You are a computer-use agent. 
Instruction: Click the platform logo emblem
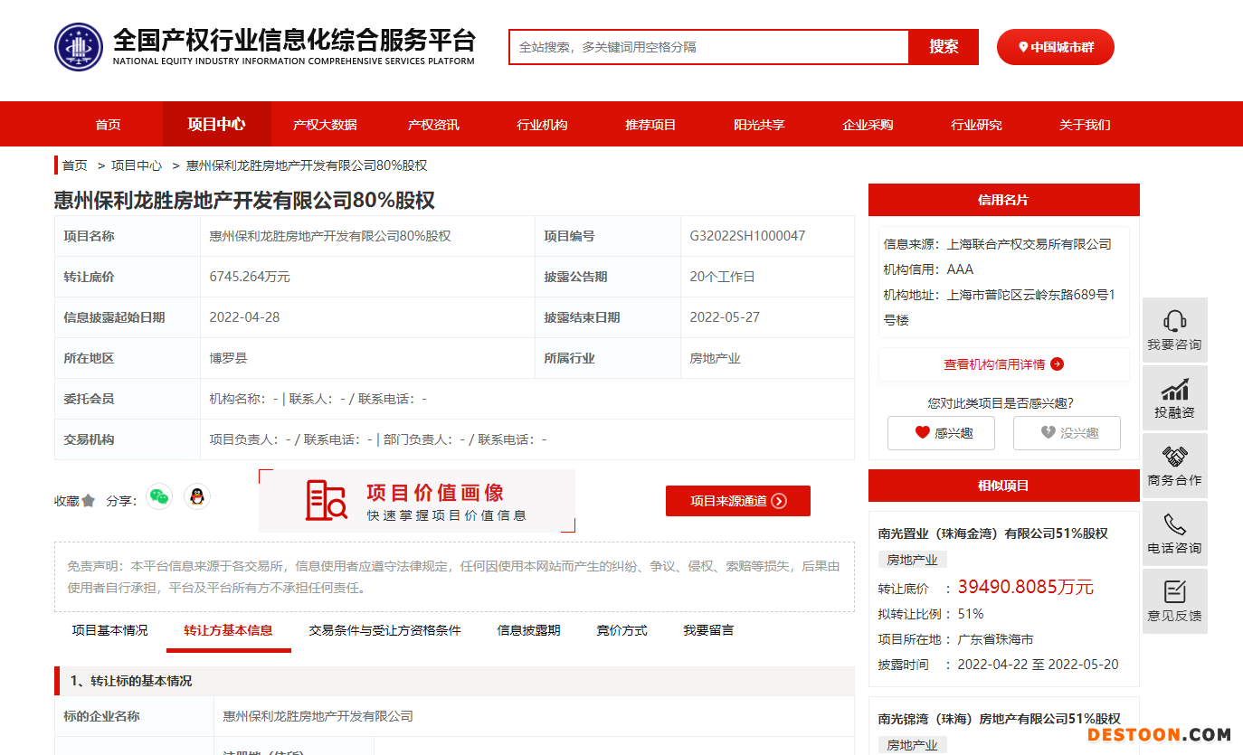click(x=79, y=47)
